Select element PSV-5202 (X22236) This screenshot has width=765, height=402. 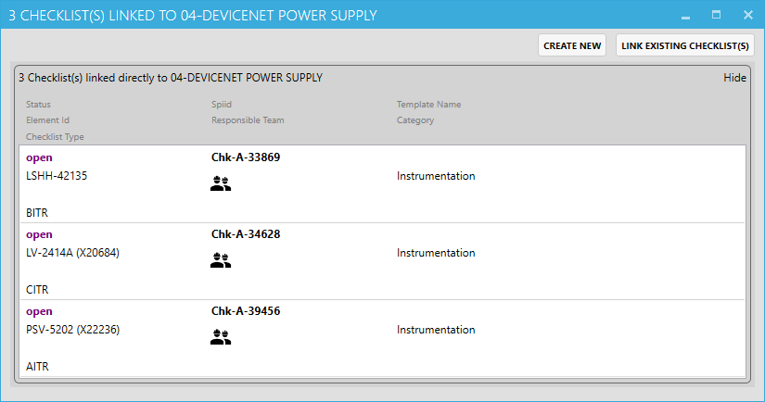[x=72, y=330]
